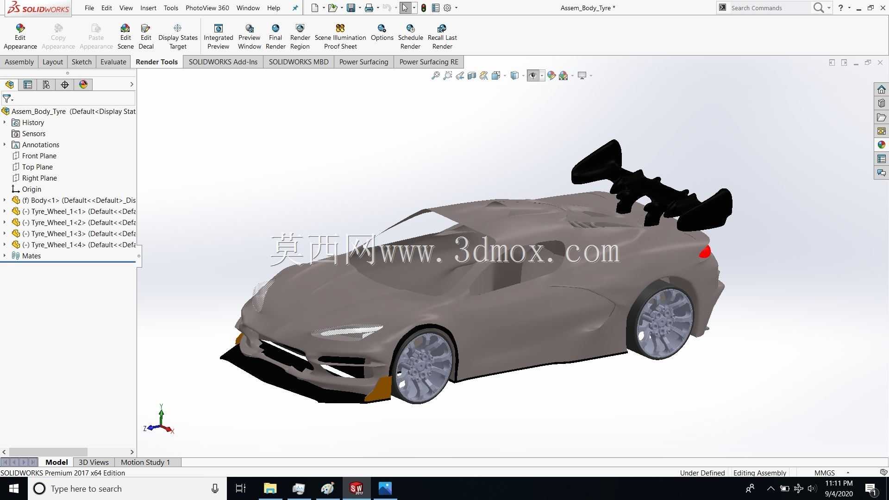Select the Render Region tool
Viewport: 889px width, 500px height.
coord(300,37)
